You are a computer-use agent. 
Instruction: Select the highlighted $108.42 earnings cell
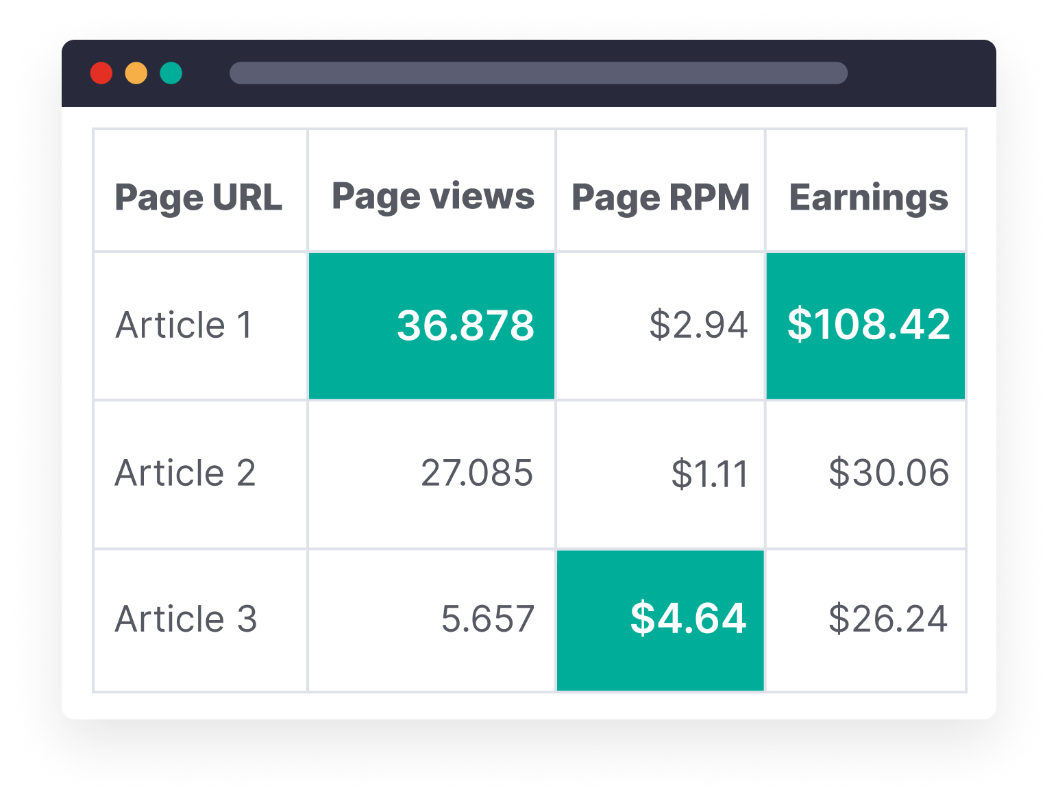[866, 325]
